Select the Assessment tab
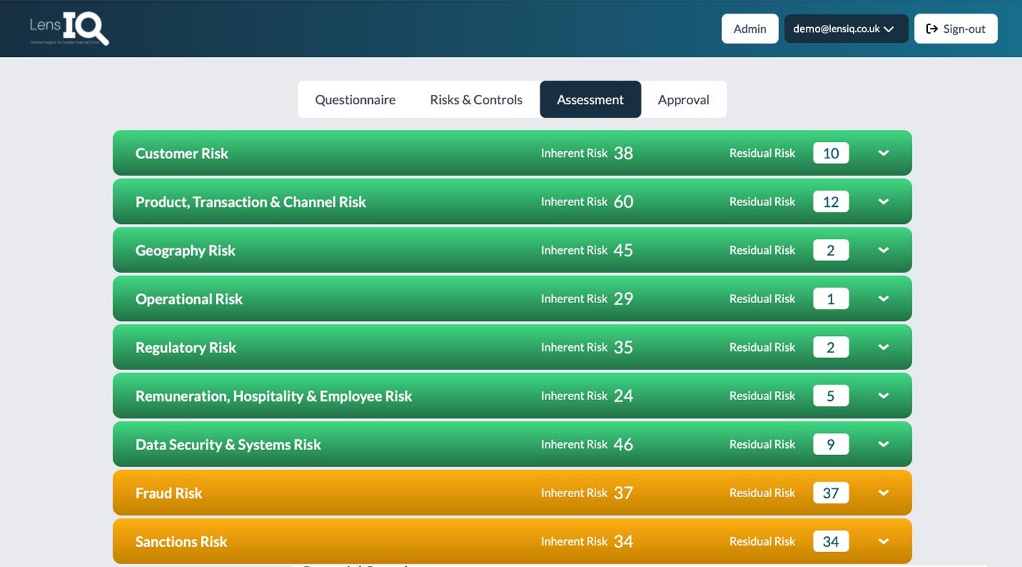This screenshot has width=1022, height=567. pos(590,100)
